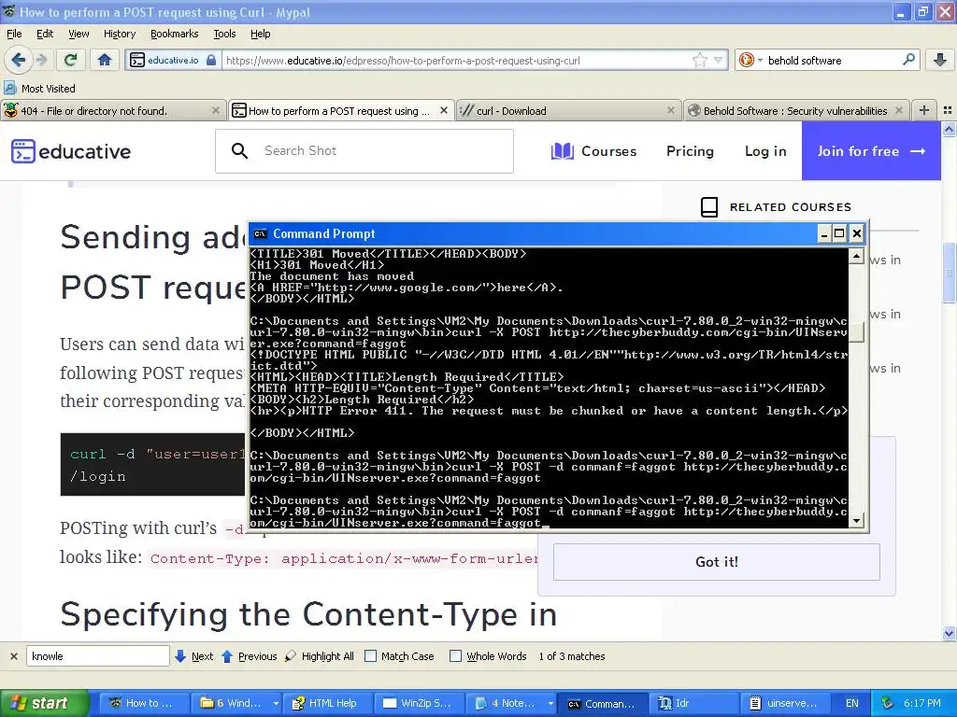Click page scroll down arrow
This screenshot has width=957, height=717.
coord(950,634)
